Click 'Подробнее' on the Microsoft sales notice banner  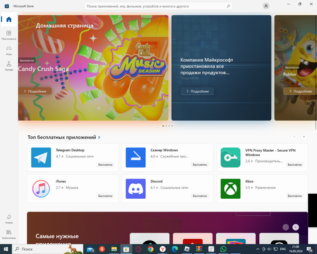tap(197, 91)
